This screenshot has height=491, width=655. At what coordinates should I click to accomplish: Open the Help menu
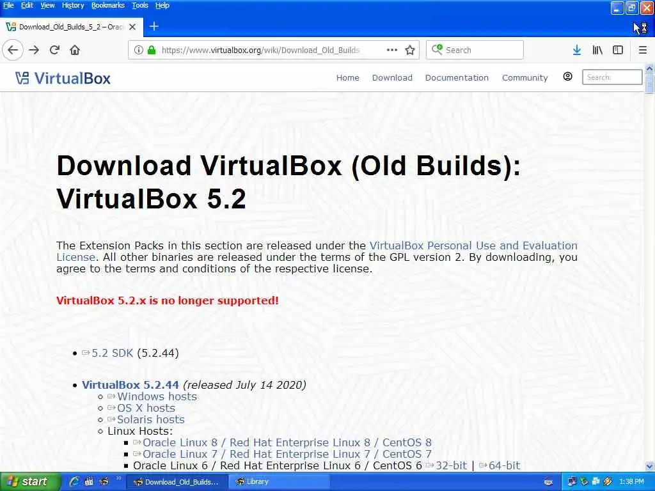point(162,5)
